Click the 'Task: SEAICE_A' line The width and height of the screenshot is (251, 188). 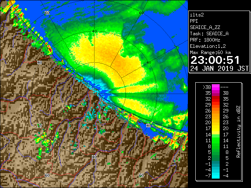pyautogui.click(x=209, y=34)
